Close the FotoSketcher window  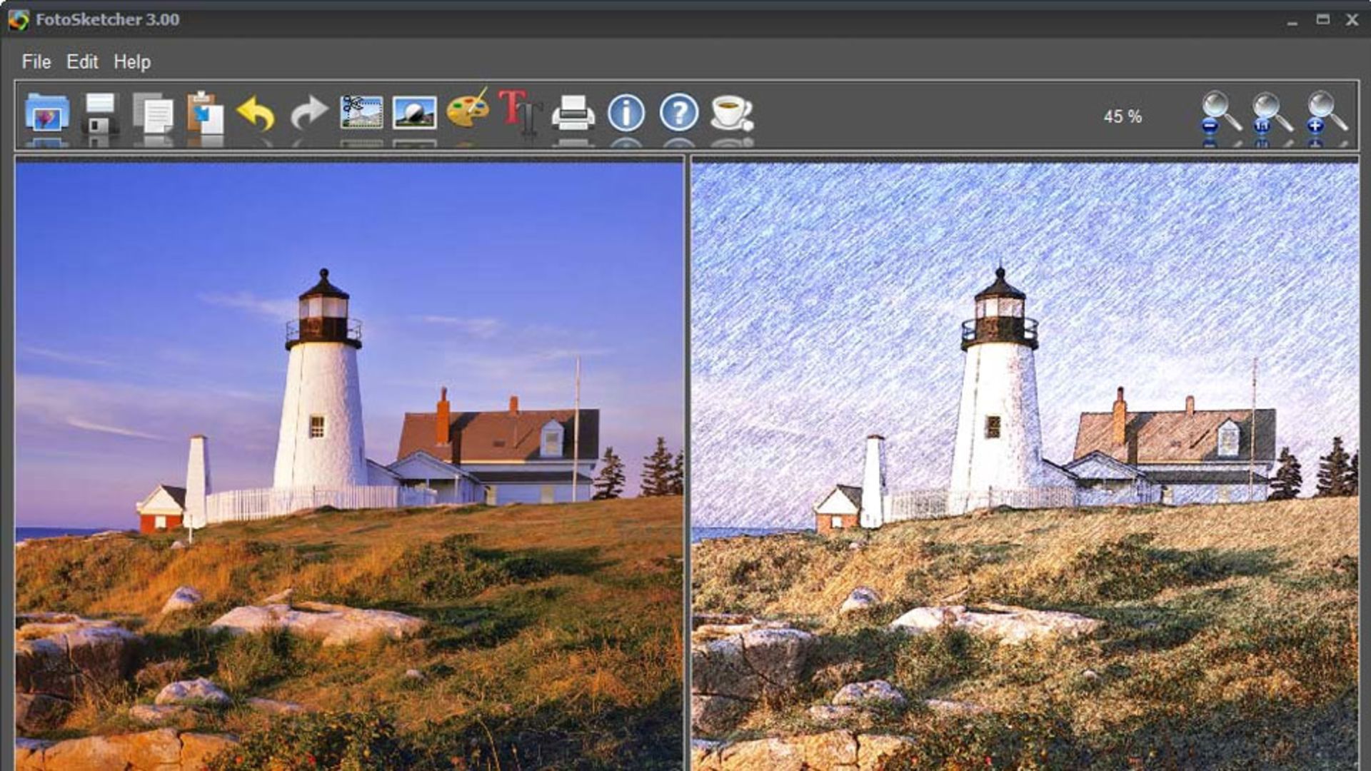[1352, 20]
